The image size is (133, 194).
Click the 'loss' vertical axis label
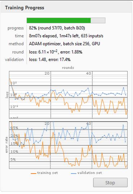pos(7,95)
